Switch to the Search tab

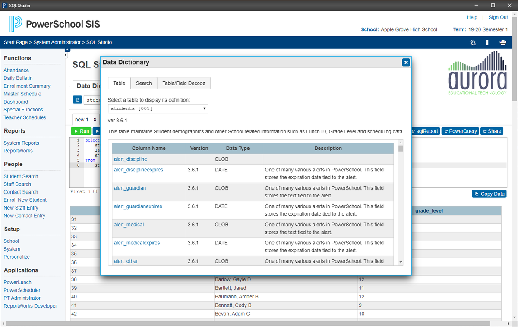click(144, 83)
